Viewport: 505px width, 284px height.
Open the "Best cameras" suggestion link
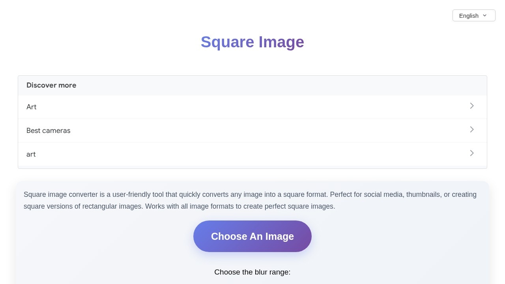tap(49, 131)
